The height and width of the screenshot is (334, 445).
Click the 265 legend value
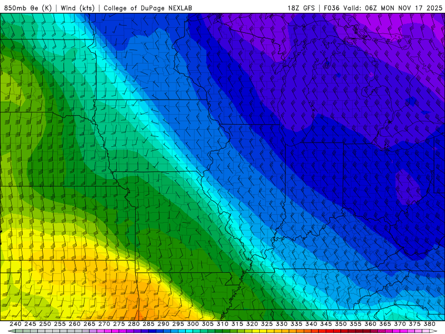pos(89,324)
